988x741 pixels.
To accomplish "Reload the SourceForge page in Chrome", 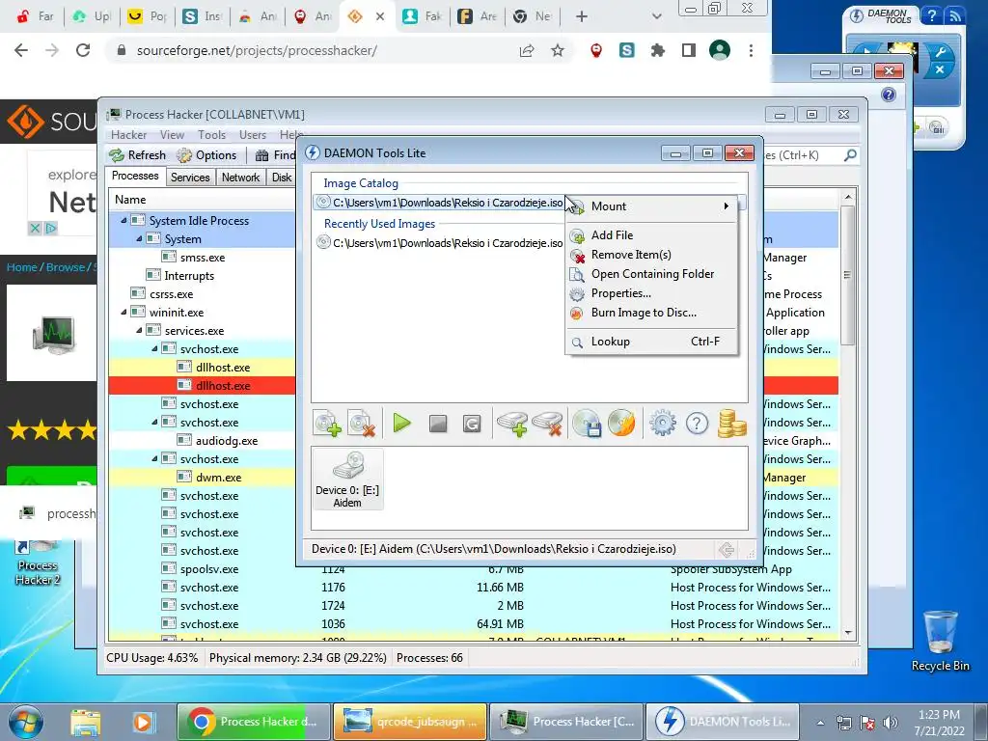I will point(83,50).
